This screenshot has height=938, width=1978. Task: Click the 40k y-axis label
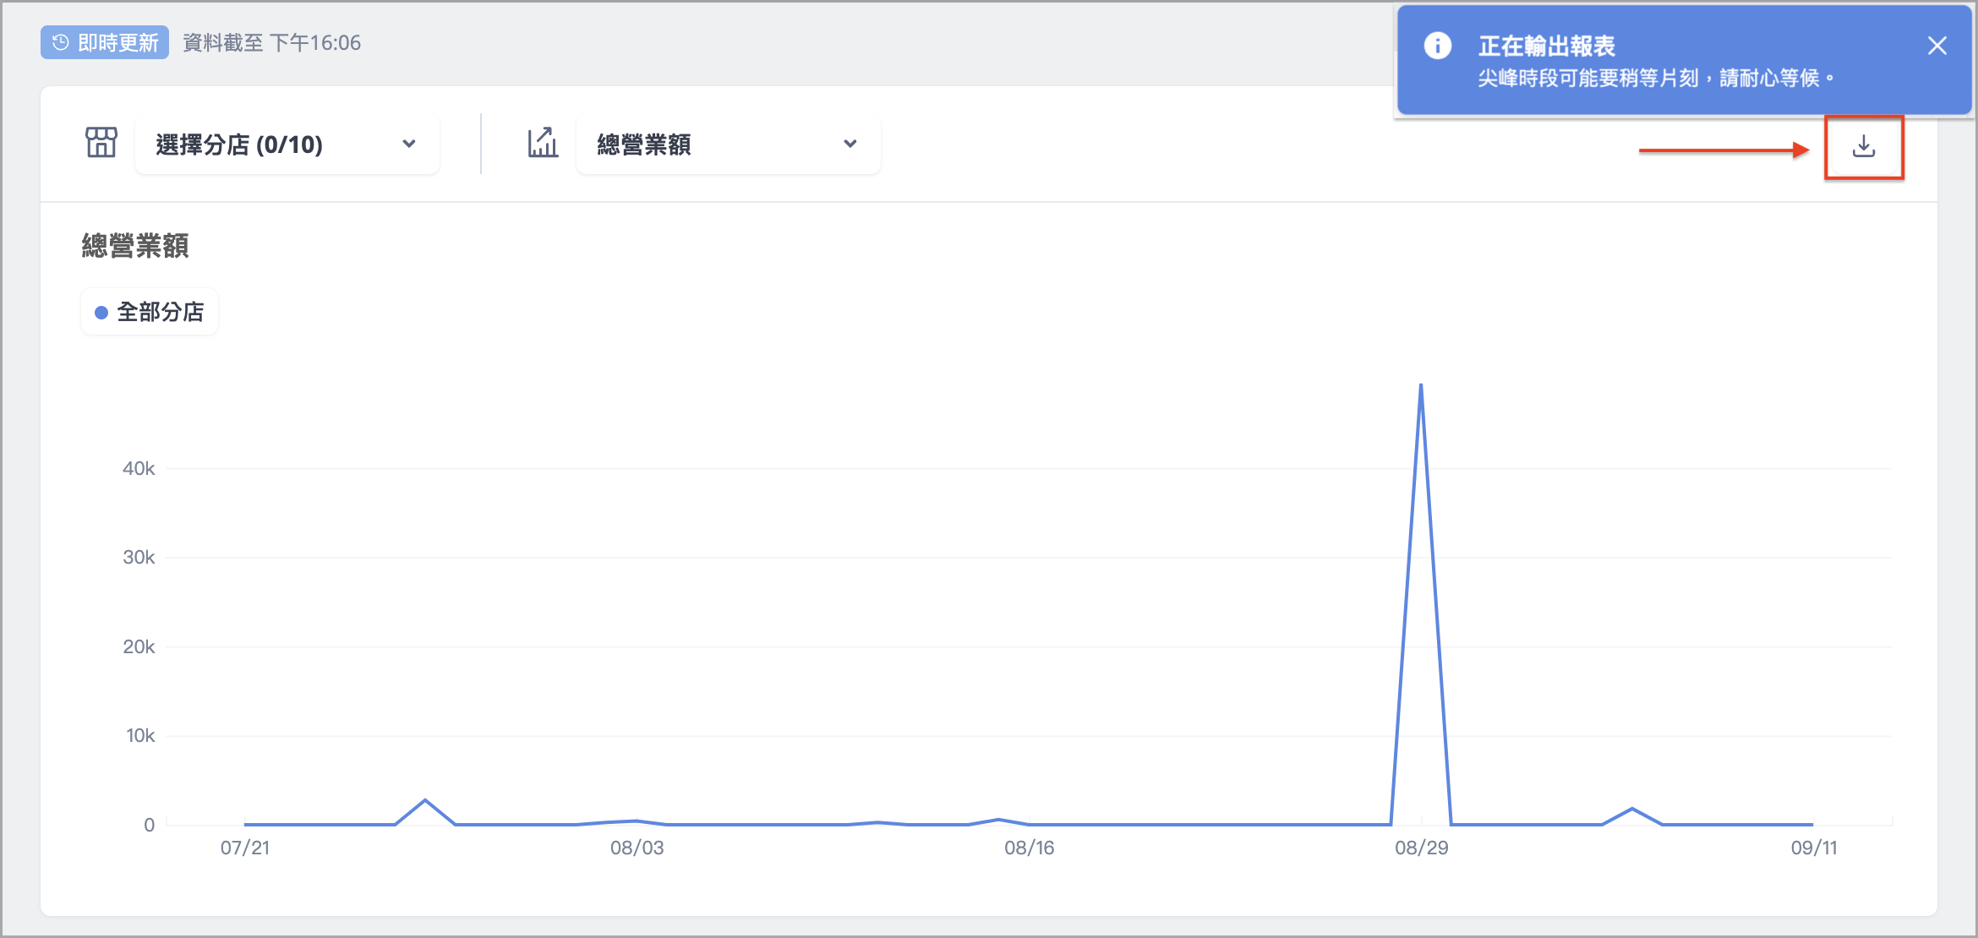click(139, 468)
